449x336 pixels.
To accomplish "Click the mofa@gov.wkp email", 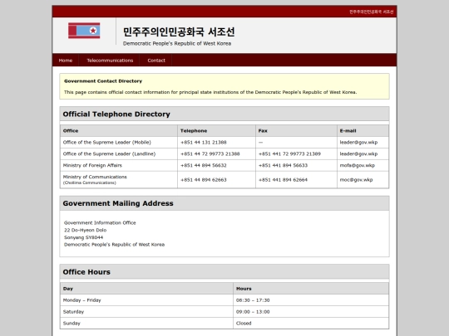I will (357, 165).
